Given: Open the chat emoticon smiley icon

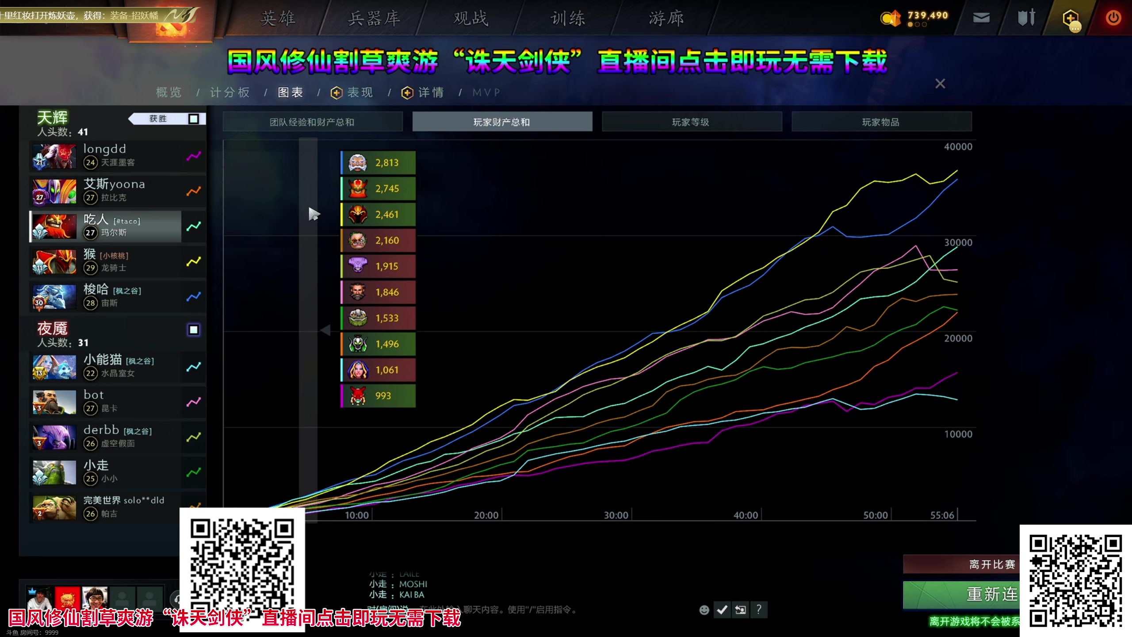Looking at the screenshot, I should [704, 610].
